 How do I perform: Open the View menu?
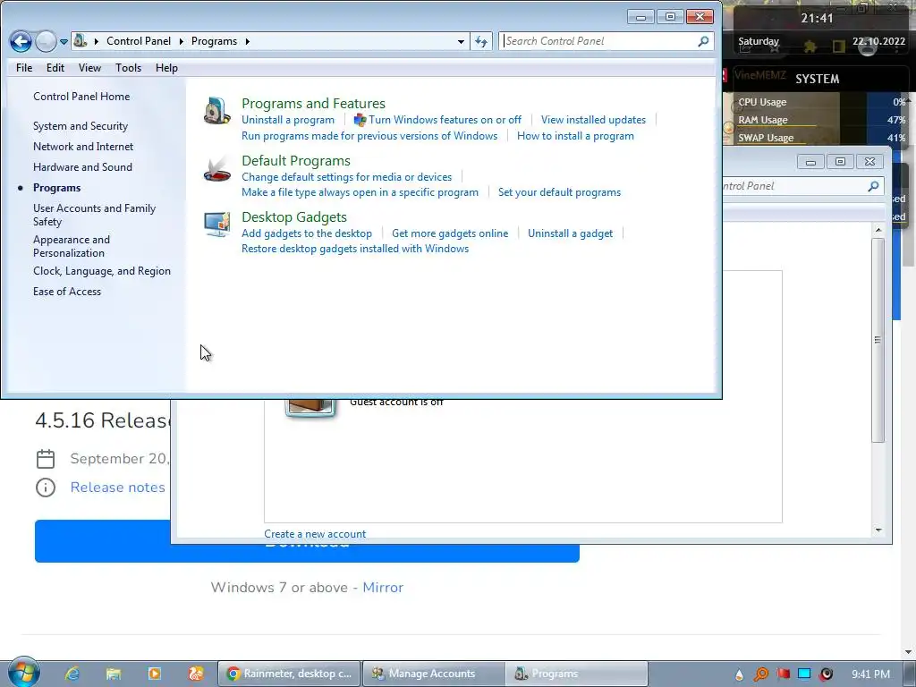(x=89, y=68)
